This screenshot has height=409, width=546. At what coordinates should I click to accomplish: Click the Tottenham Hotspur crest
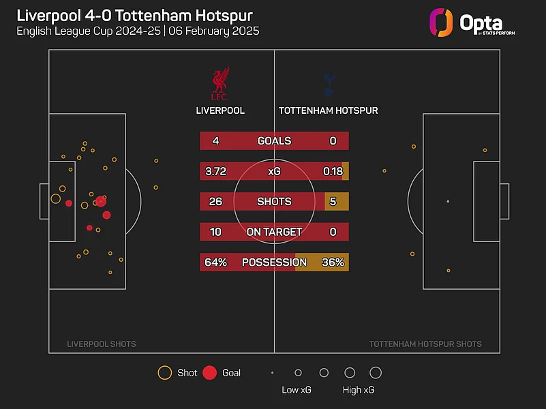(328, 83)
